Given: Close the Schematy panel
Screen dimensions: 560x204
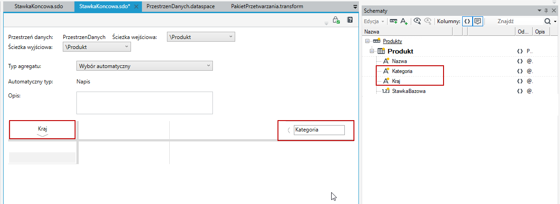Looking at the screenshot, I should tap(554, 10).
